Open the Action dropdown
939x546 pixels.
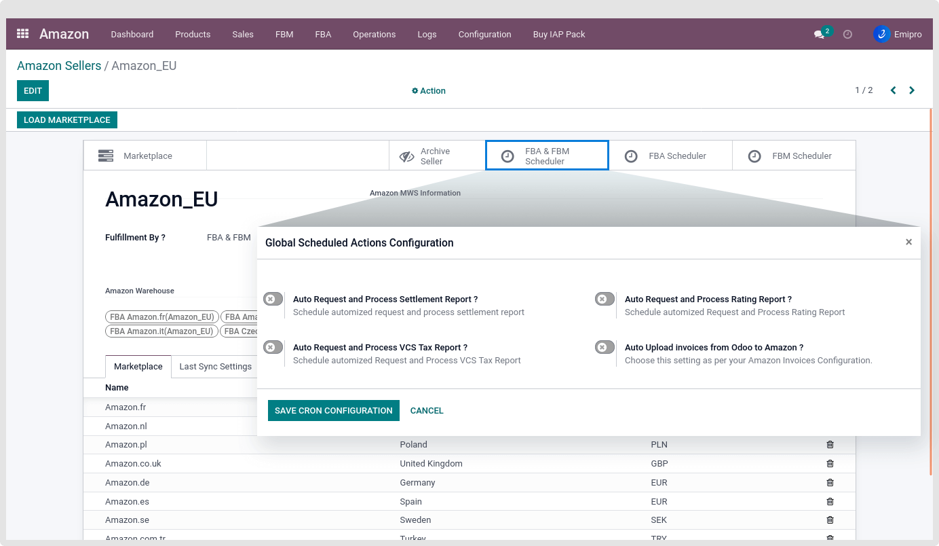[429, 91]
